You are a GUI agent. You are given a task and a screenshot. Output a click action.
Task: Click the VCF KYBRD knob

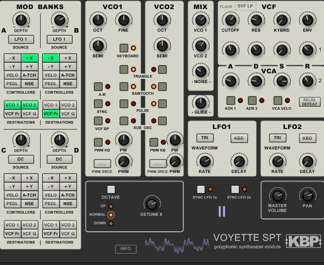pos(282,20)
